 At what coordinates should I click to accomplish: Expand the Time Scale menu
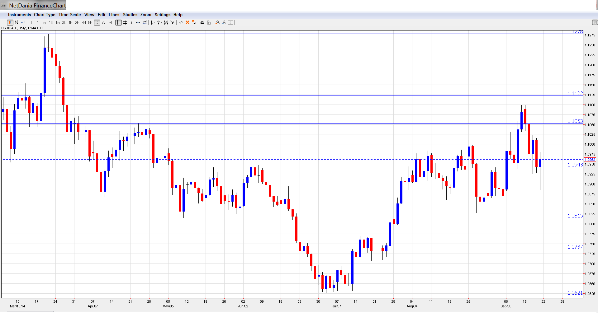[69, 15]
